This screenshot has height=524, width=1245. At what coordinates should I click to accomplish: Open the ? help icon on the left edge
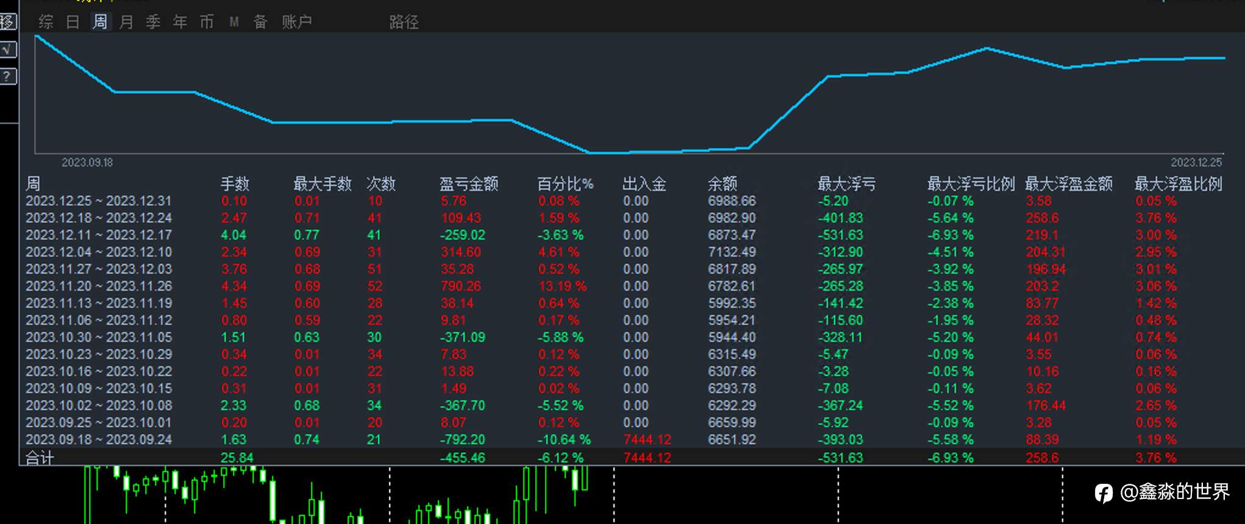point(8,77)
